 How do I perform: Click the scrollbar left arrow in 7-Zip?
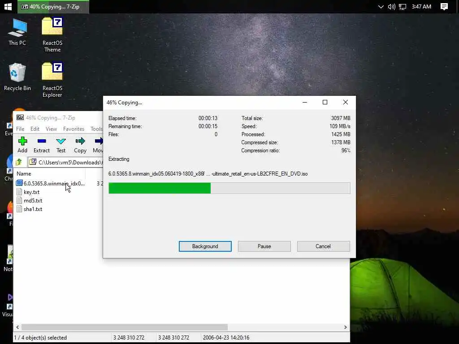(x=17, y=327)
